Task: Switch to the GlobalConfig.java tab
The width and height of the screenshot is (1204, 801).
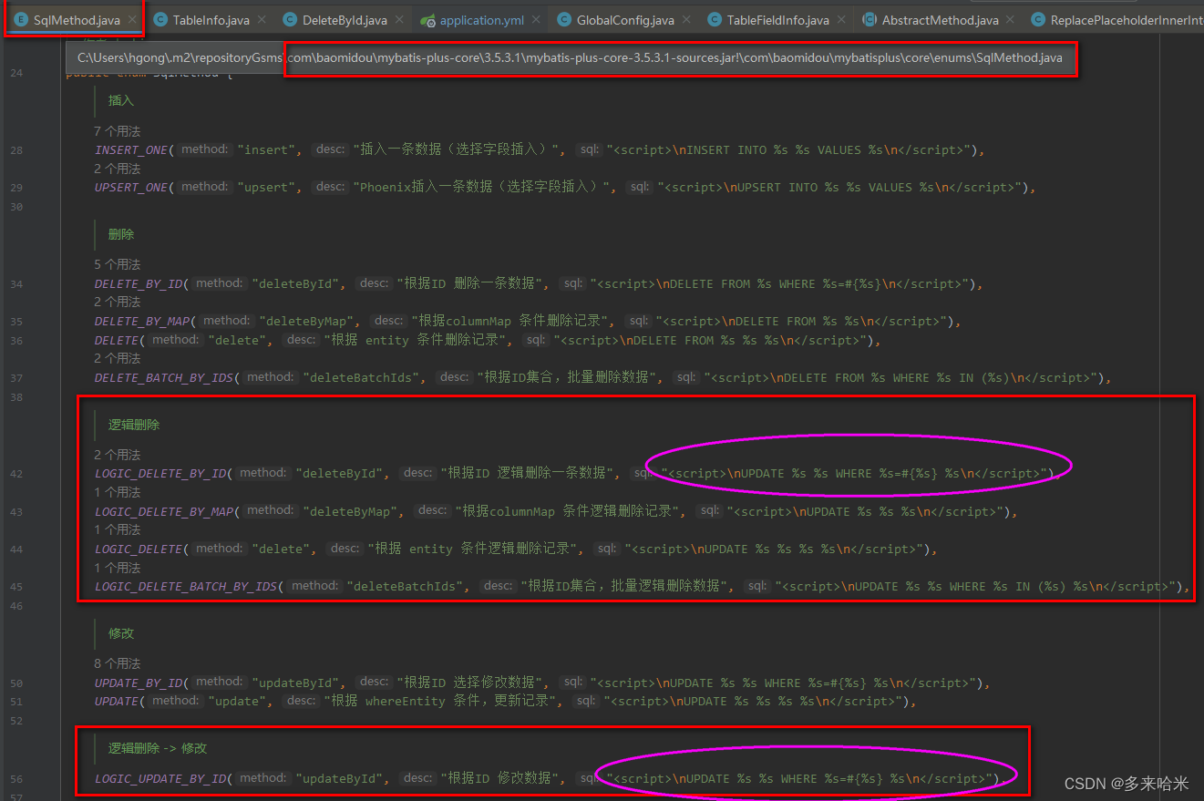Action: point(625,20)
